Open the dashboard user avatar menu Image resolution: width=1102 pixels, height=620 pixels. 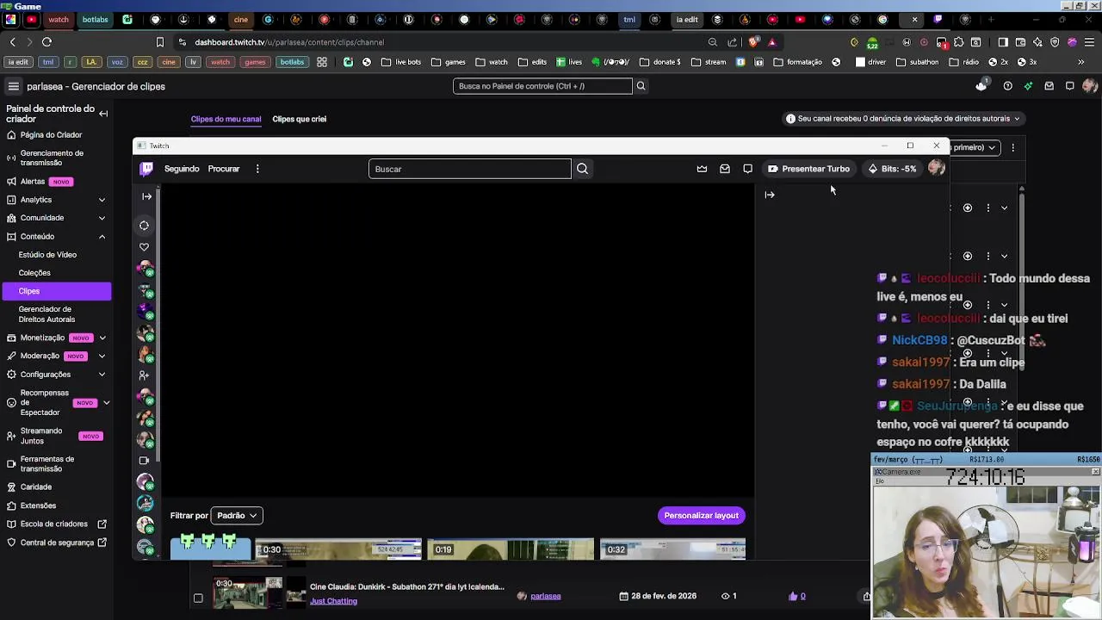point(1090,86)
